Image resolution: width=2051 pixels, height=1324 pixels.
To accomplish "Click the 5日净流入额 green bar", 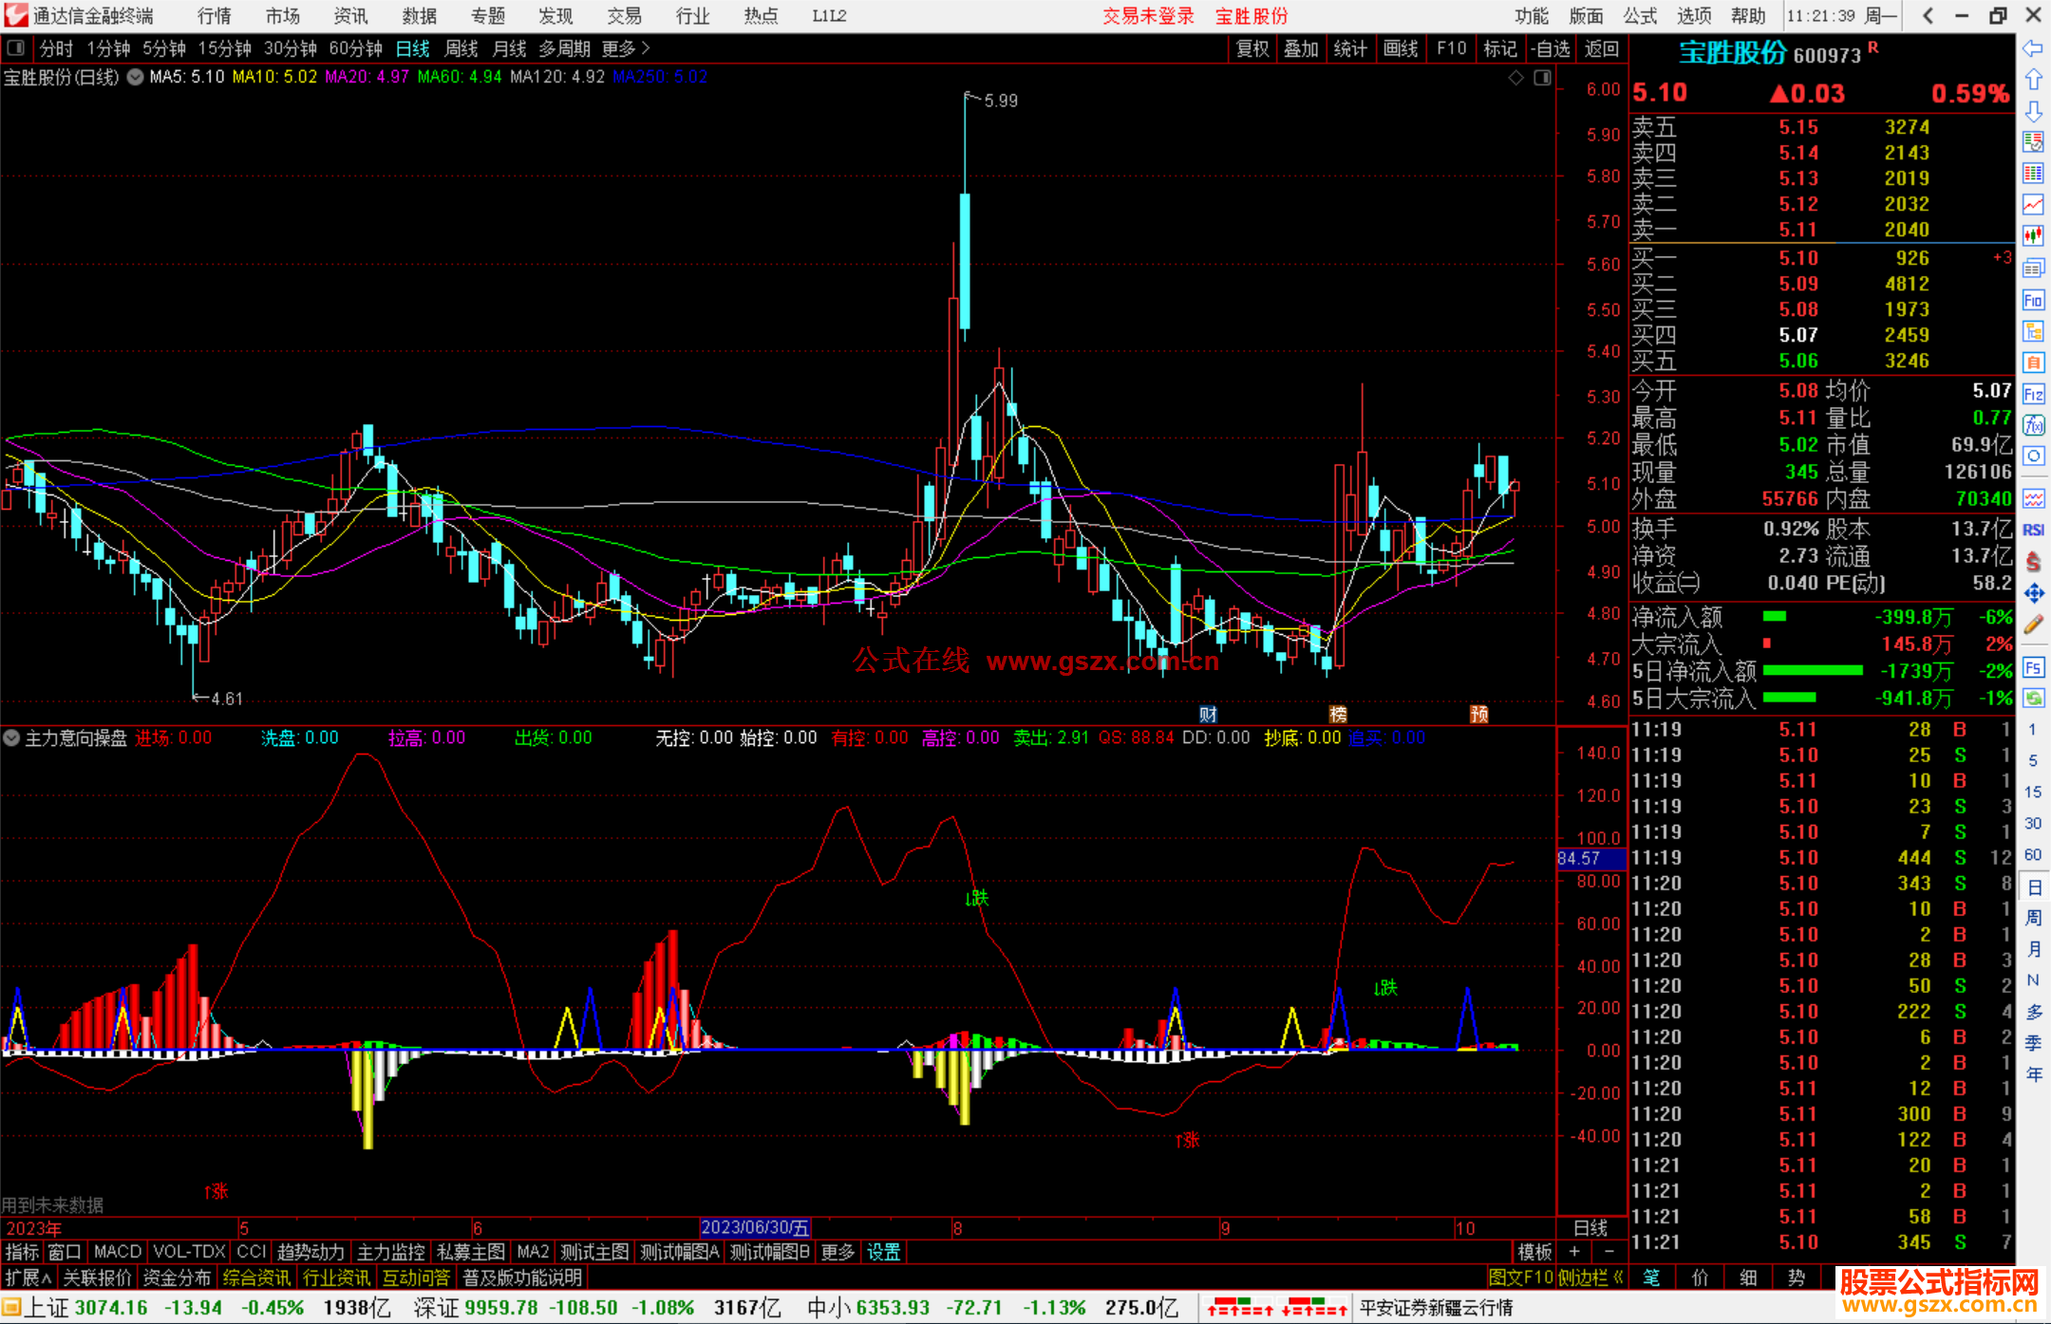I will coord(1812,671).
